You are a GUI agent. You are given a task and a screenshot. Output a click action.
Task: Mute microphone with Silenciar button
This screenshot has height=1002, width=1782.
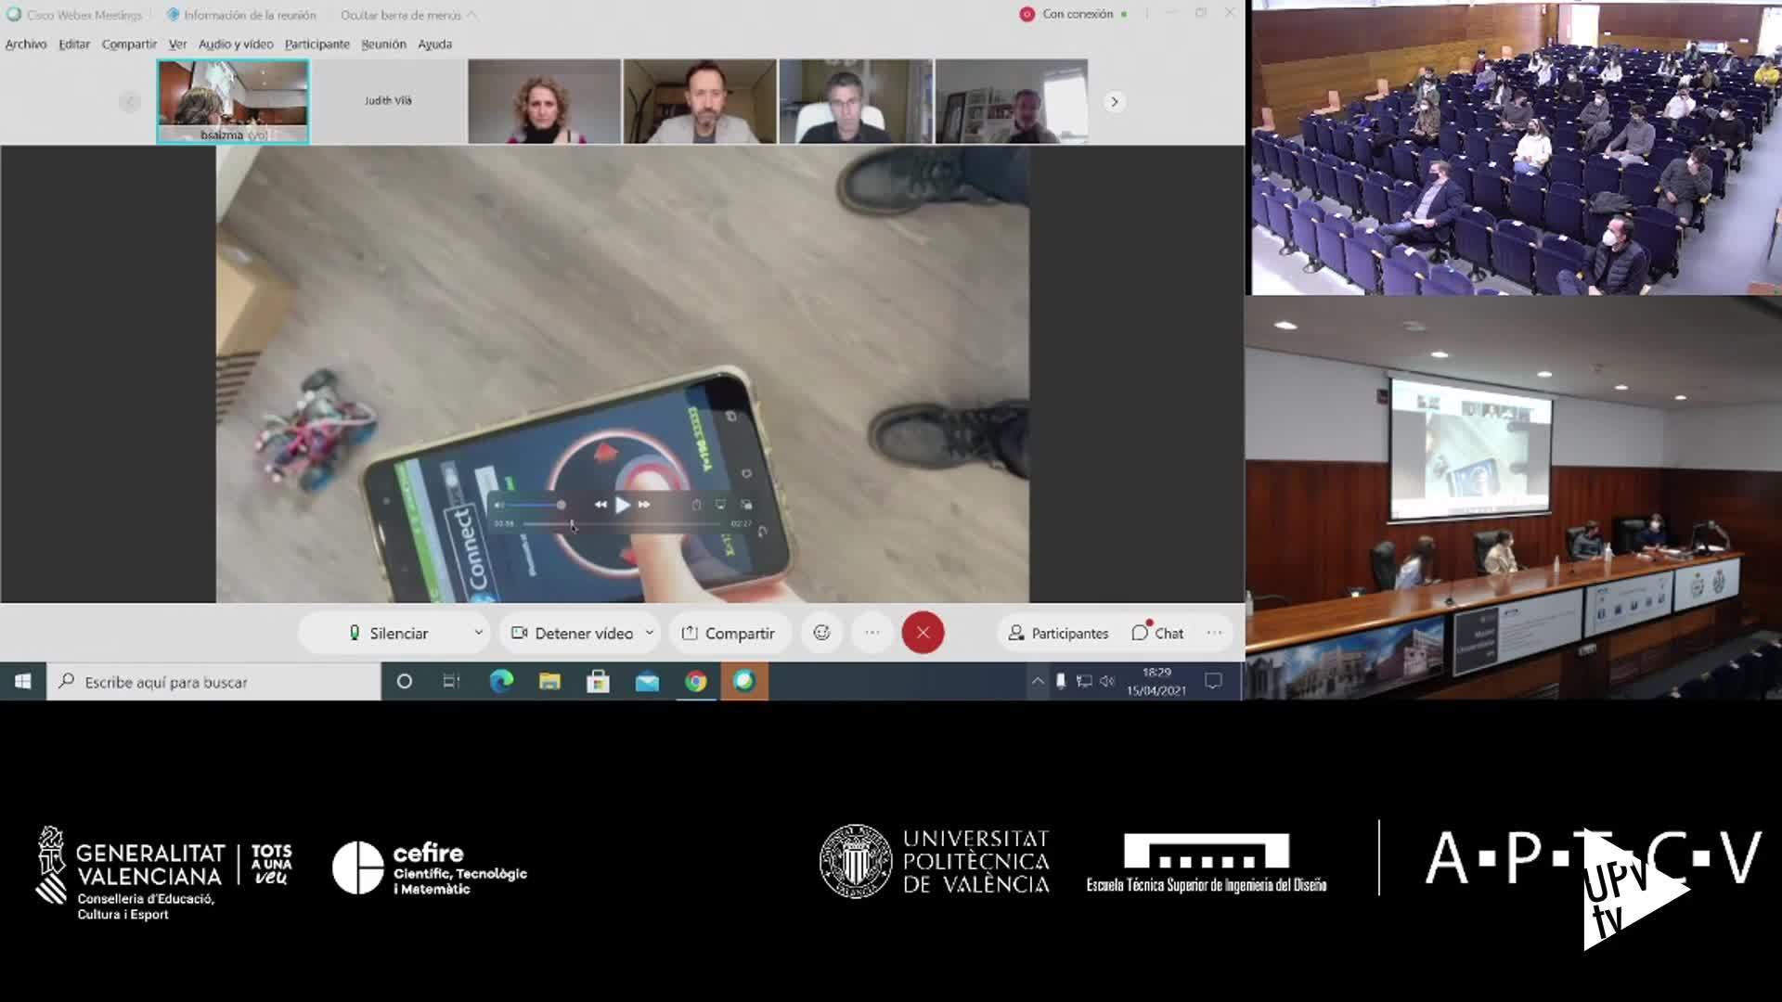(x=388, y=633)
